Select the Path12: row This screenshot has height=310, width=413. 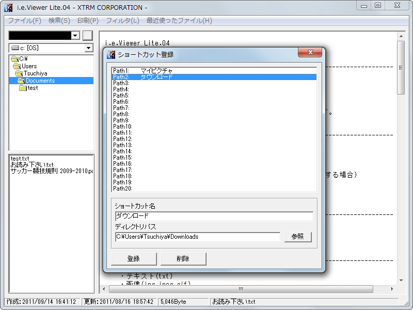pyautogui.click(x=214, y=139)
